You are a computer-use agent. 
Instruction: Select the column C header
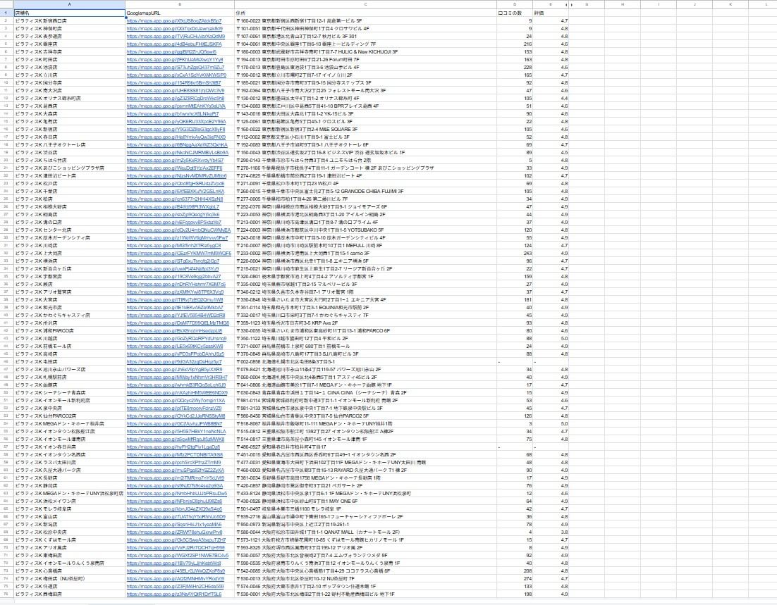pyautogui.click(x=365, y=4)
